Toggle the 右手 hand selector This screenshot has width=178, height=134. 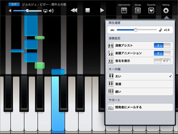coord(14,4)
